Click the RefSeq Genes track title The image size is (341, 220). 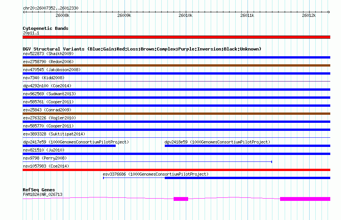pos(39,190)
